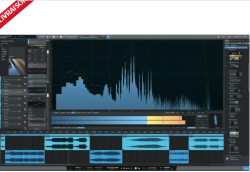Open the album artwork thumbnail in the metadata panel
Viewport: 250px width, 172px height.
(17, 67)
